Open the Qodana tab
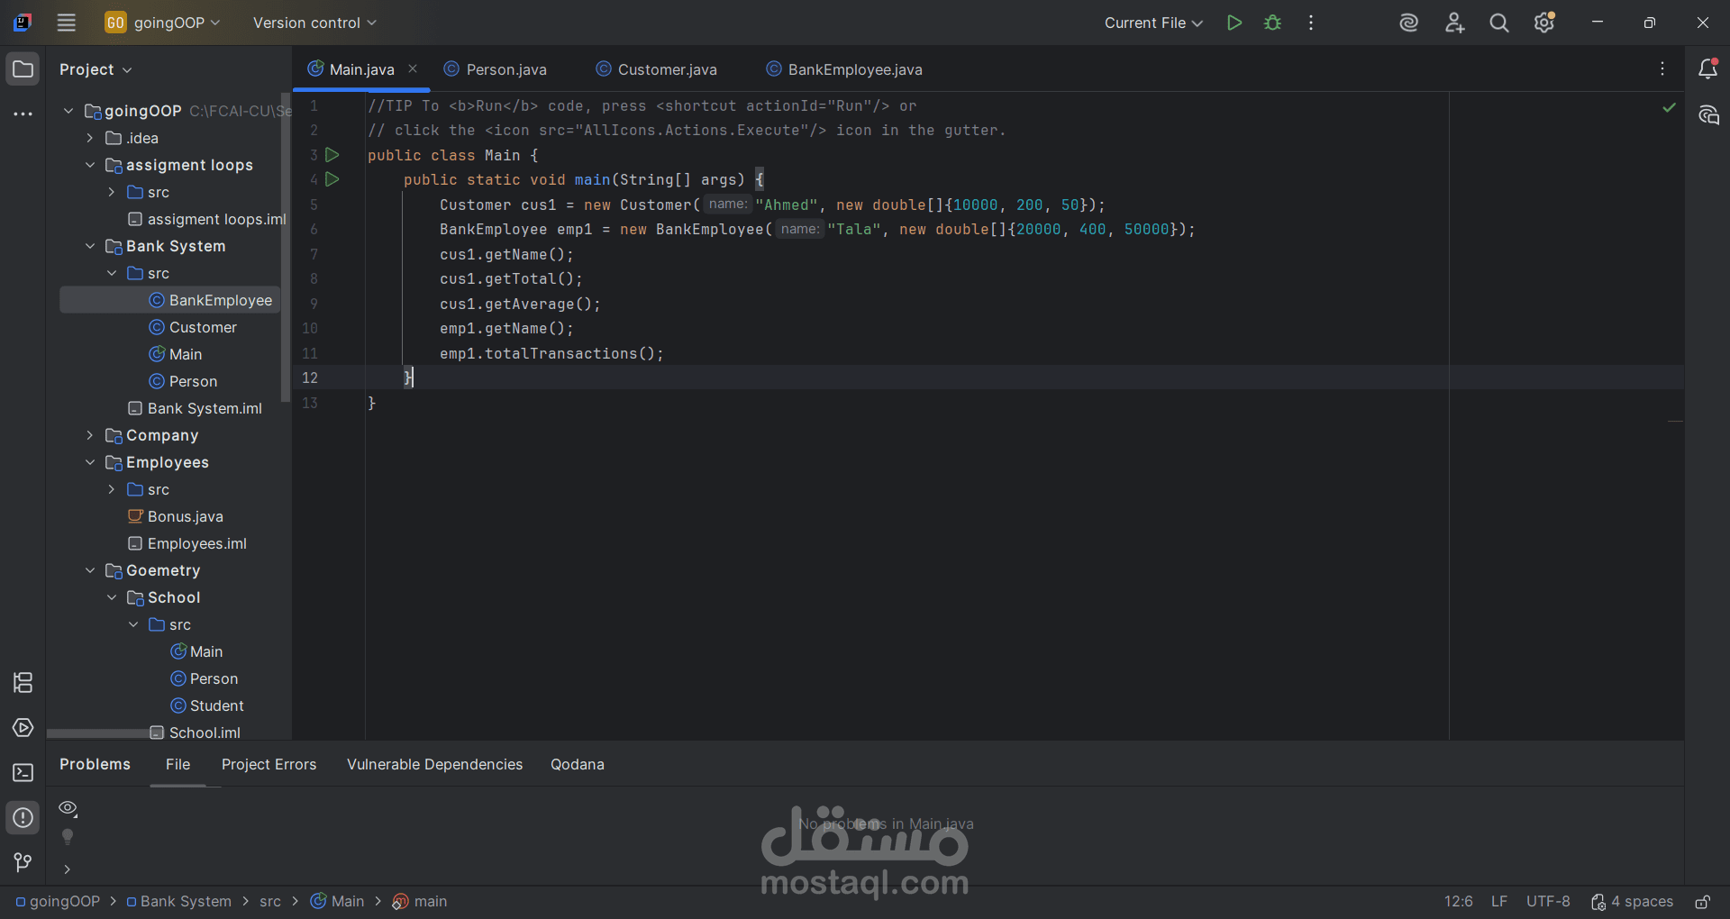 [x=578, y=764]
